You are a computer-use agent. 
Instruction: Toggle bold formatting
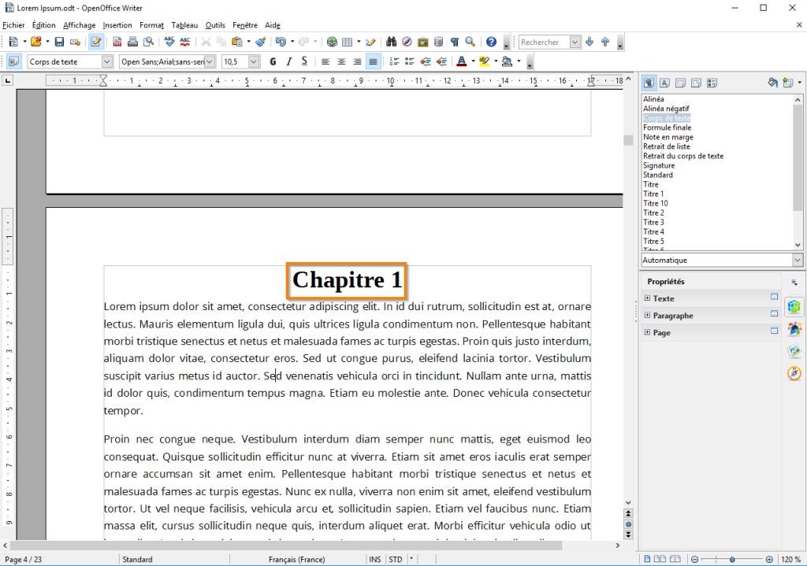273,61
